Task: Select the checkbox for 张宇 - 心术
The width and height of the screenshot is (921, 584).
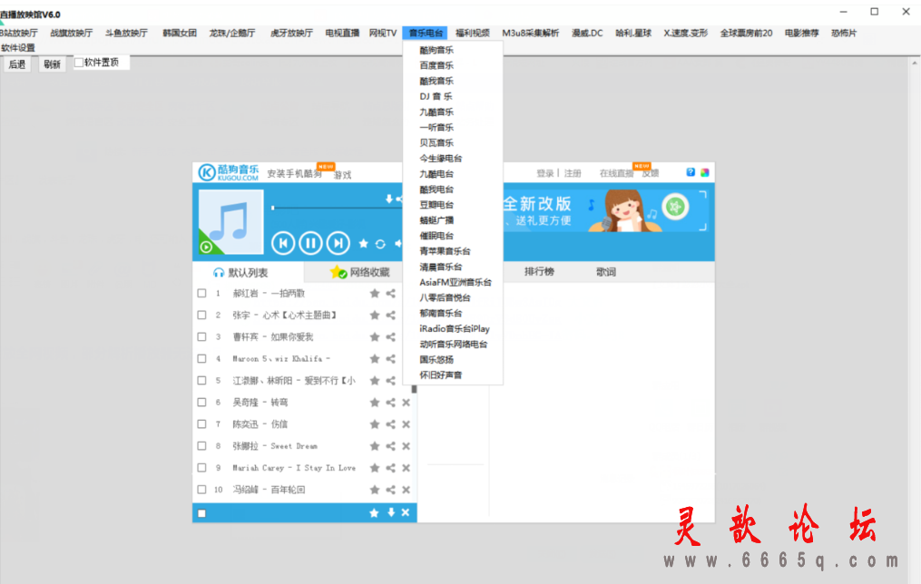Action: pos(202,316)
